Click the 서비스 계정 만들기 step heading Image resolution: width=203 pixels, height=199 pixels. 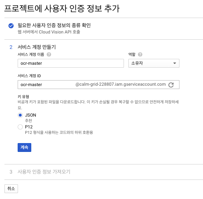pos(37,47)
